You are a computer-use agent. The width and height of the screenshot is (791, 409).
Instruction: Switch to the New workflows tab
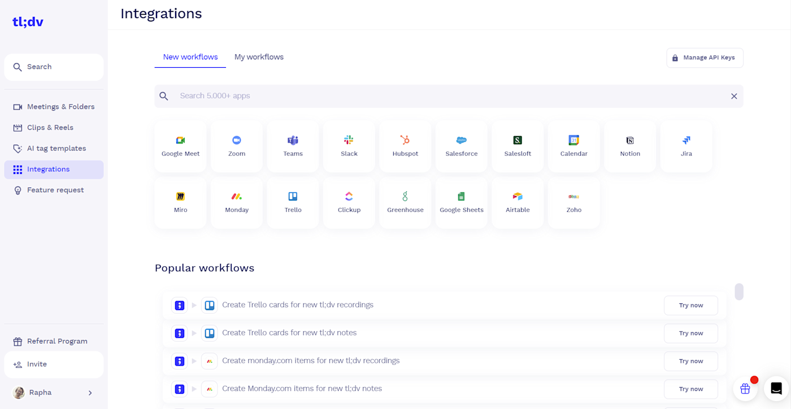190,57
